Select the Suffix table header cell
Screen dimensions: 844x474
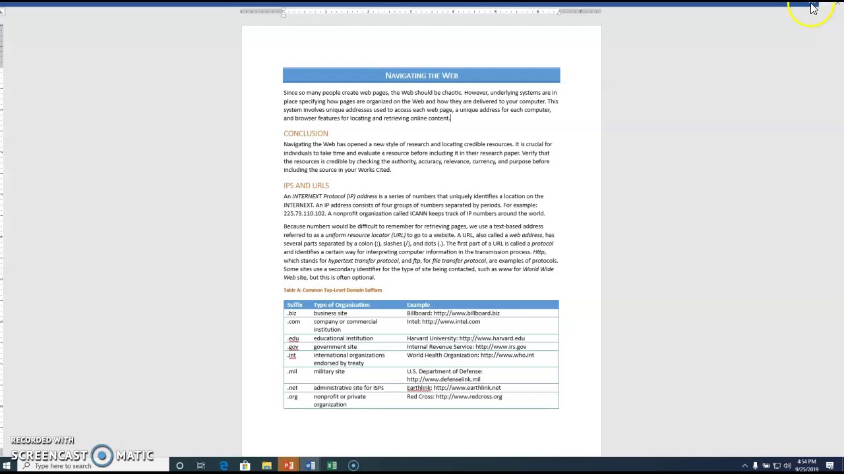pyautogui.click(x=297, y=305)
